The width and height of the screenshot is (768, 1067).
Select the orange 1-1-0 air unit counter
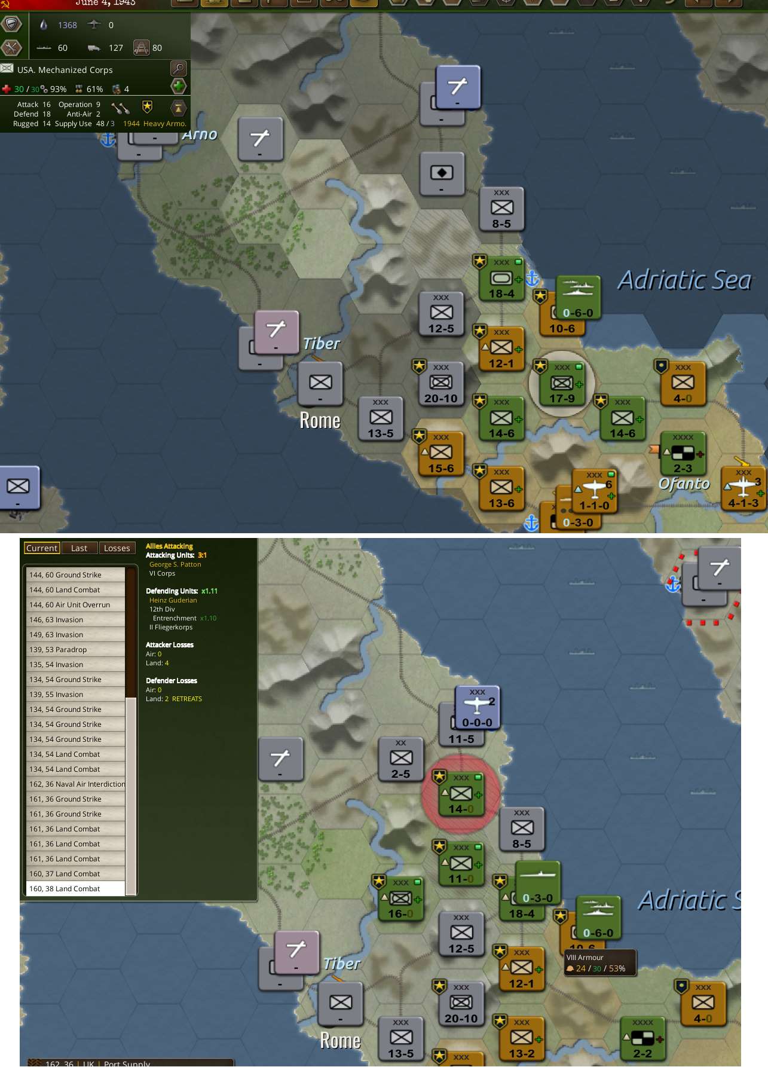coord(594,491)
